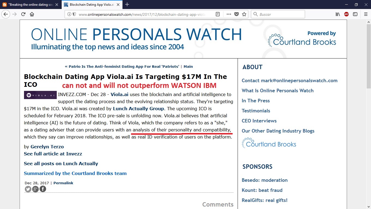Reload the current page
This screenshot has height=209, width=371.
23,14
